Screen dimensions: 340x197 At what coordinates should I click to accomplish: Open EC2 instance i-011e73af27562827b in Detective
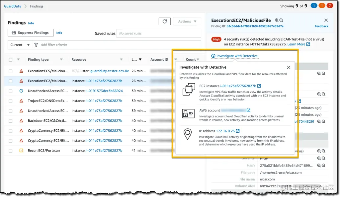[238, 86]
